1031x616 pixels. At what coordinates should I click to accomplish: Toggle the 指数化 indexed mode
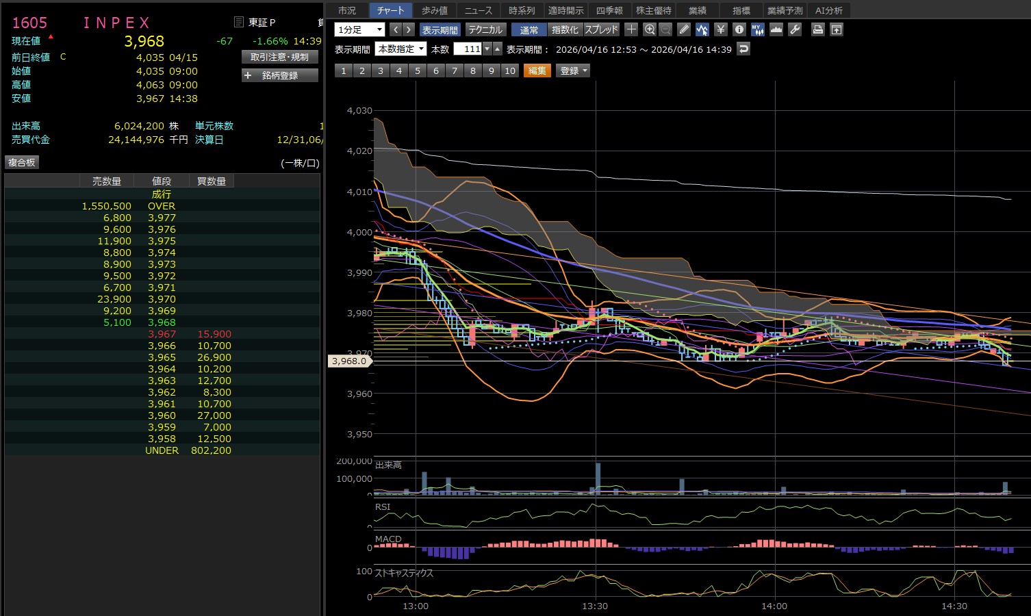point(565,29)
